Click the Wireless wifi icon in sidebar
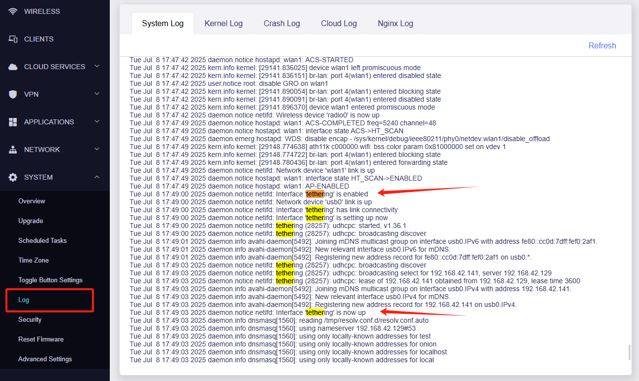This screenshot has width=639, height=381. coord(13,11)
